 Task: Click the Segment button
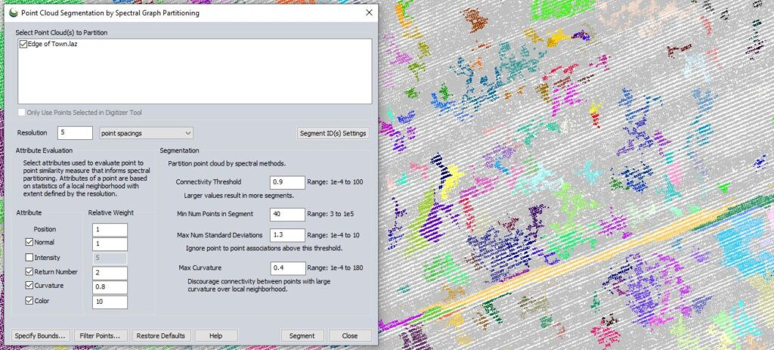[x=302, y=336]
